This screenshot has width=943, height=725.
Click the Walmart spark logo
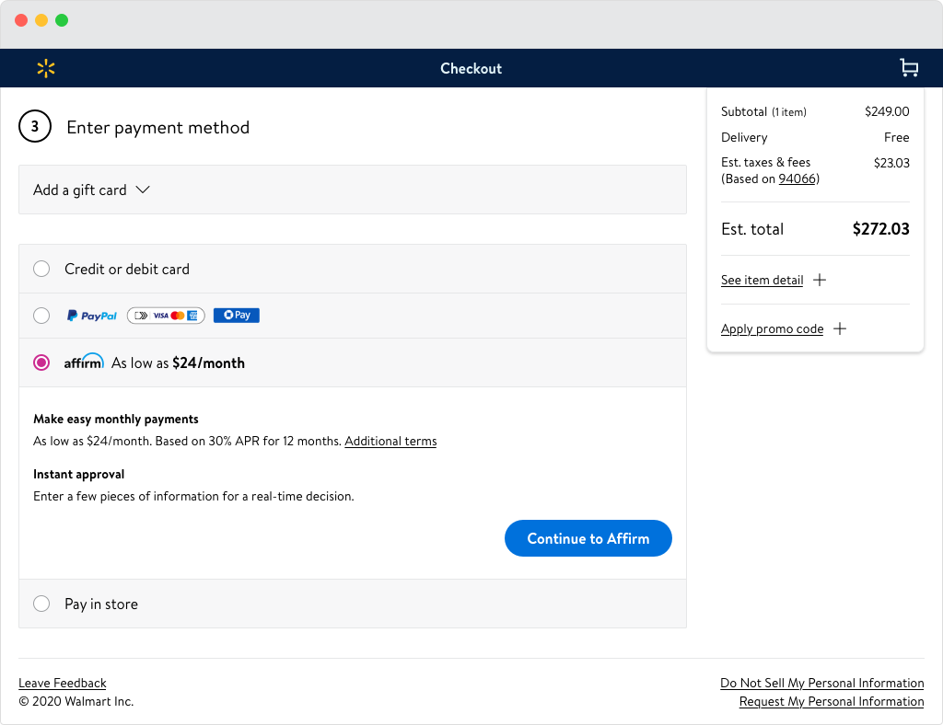[x=46, y=68]
